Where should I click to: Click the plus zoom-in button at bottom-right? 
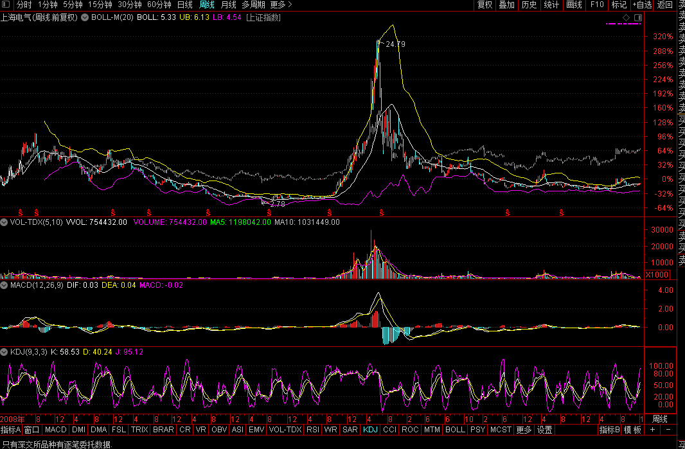(x=652, y=430)
